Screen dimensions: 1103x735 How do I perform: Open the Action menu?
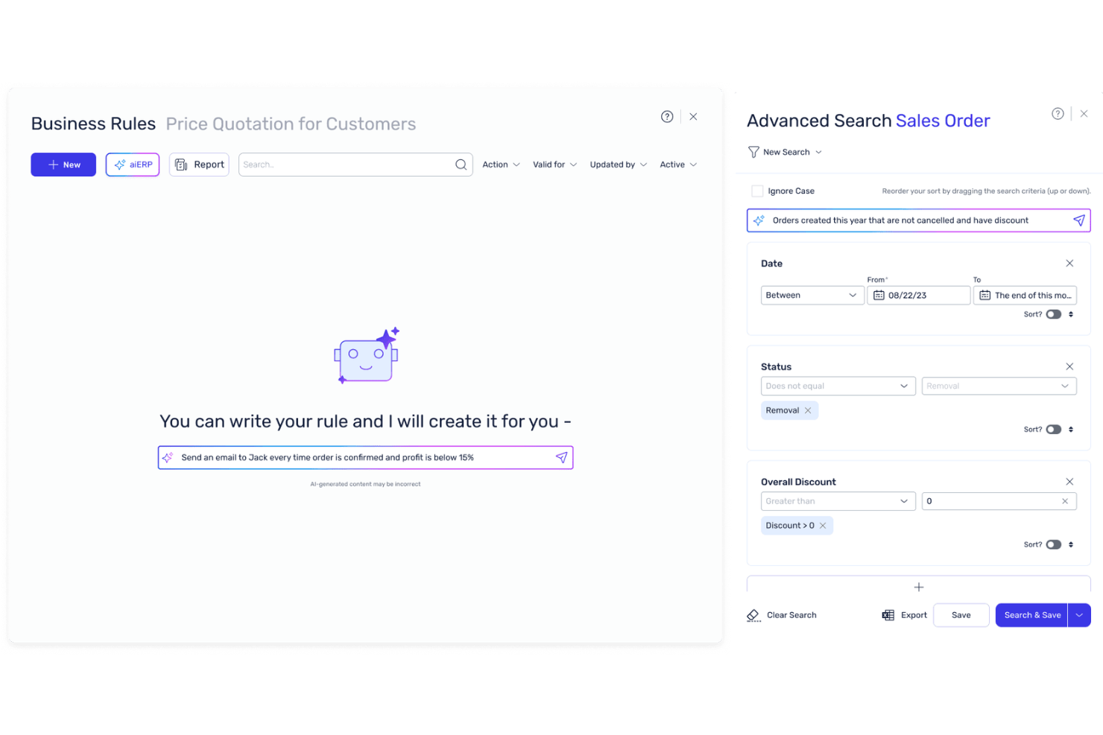[500, 164]
